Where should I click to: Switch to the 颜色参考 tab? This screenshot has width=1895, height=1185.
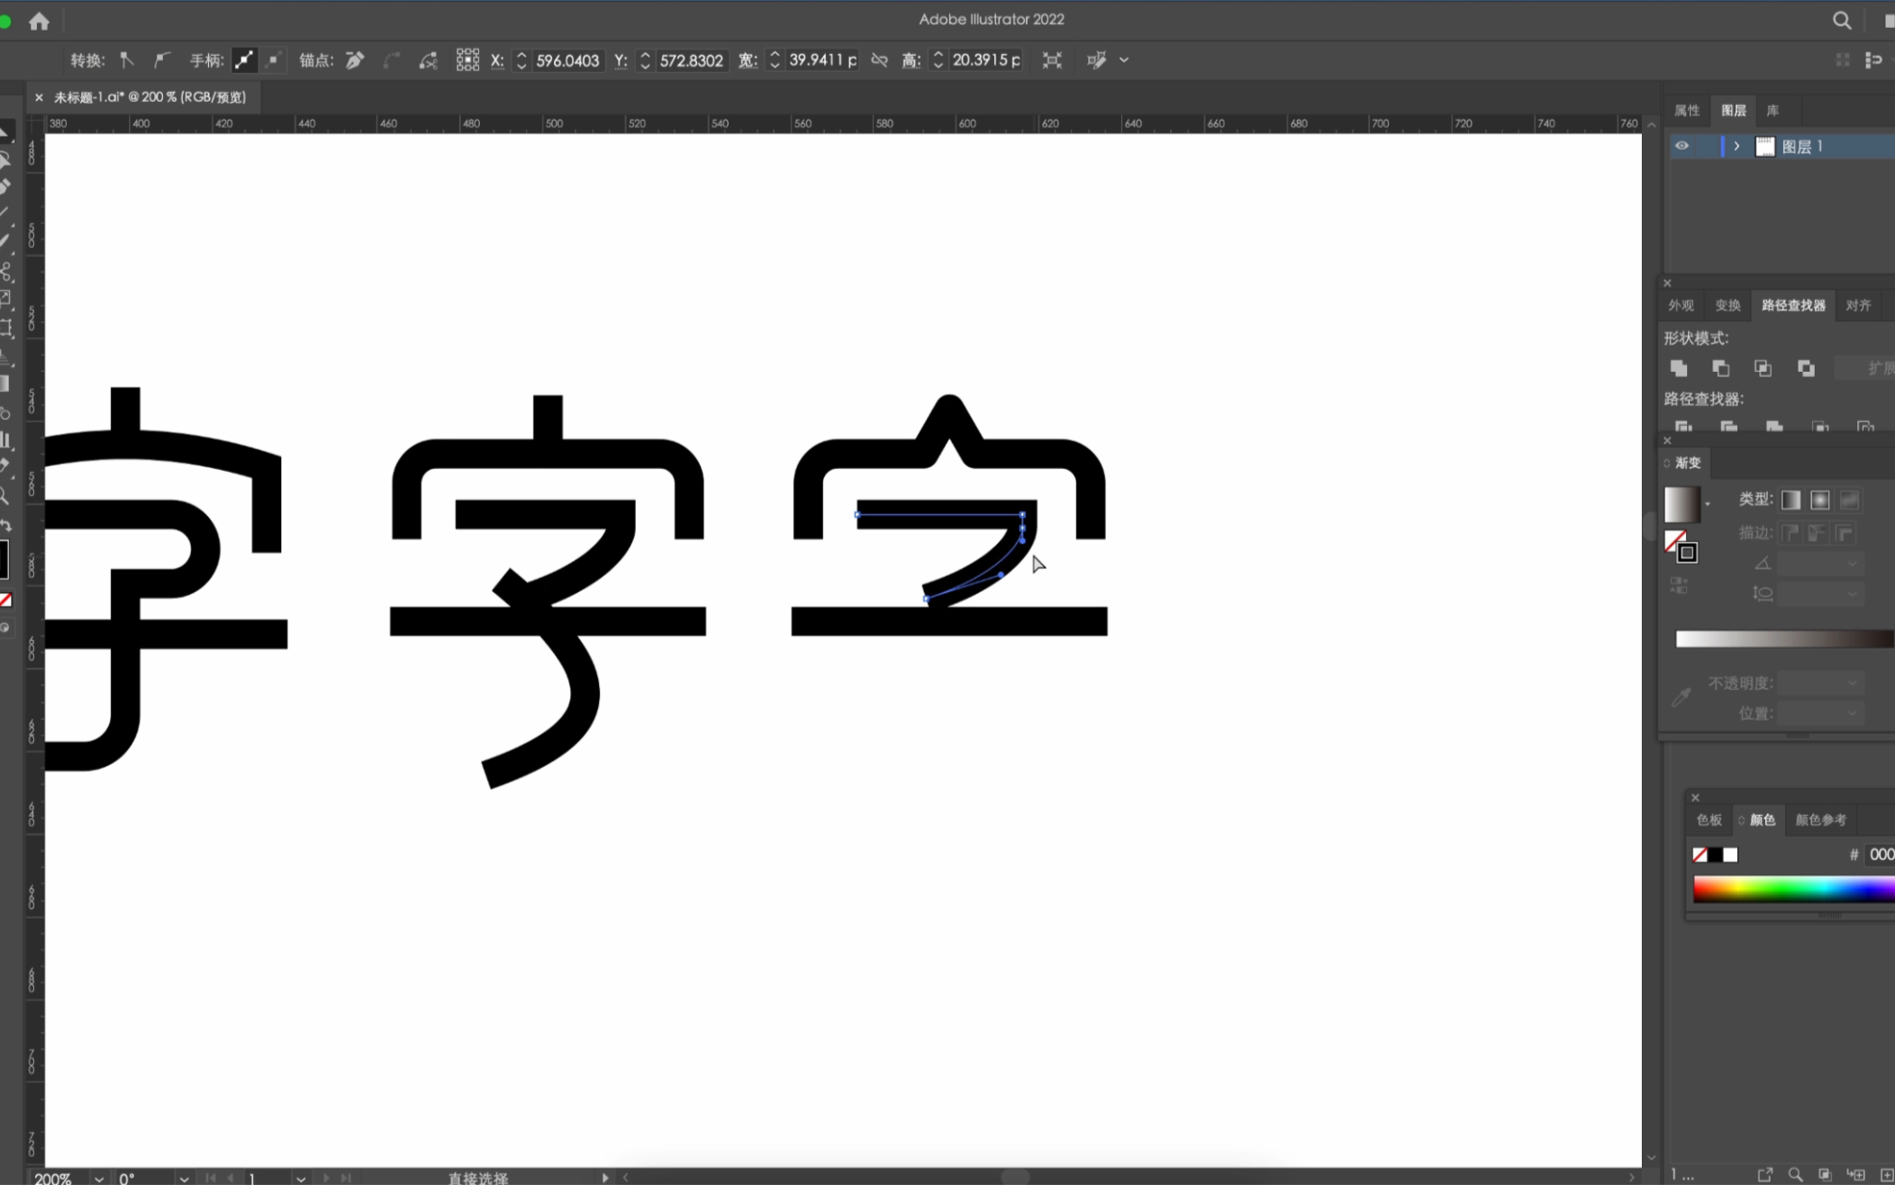[1820, 820]
